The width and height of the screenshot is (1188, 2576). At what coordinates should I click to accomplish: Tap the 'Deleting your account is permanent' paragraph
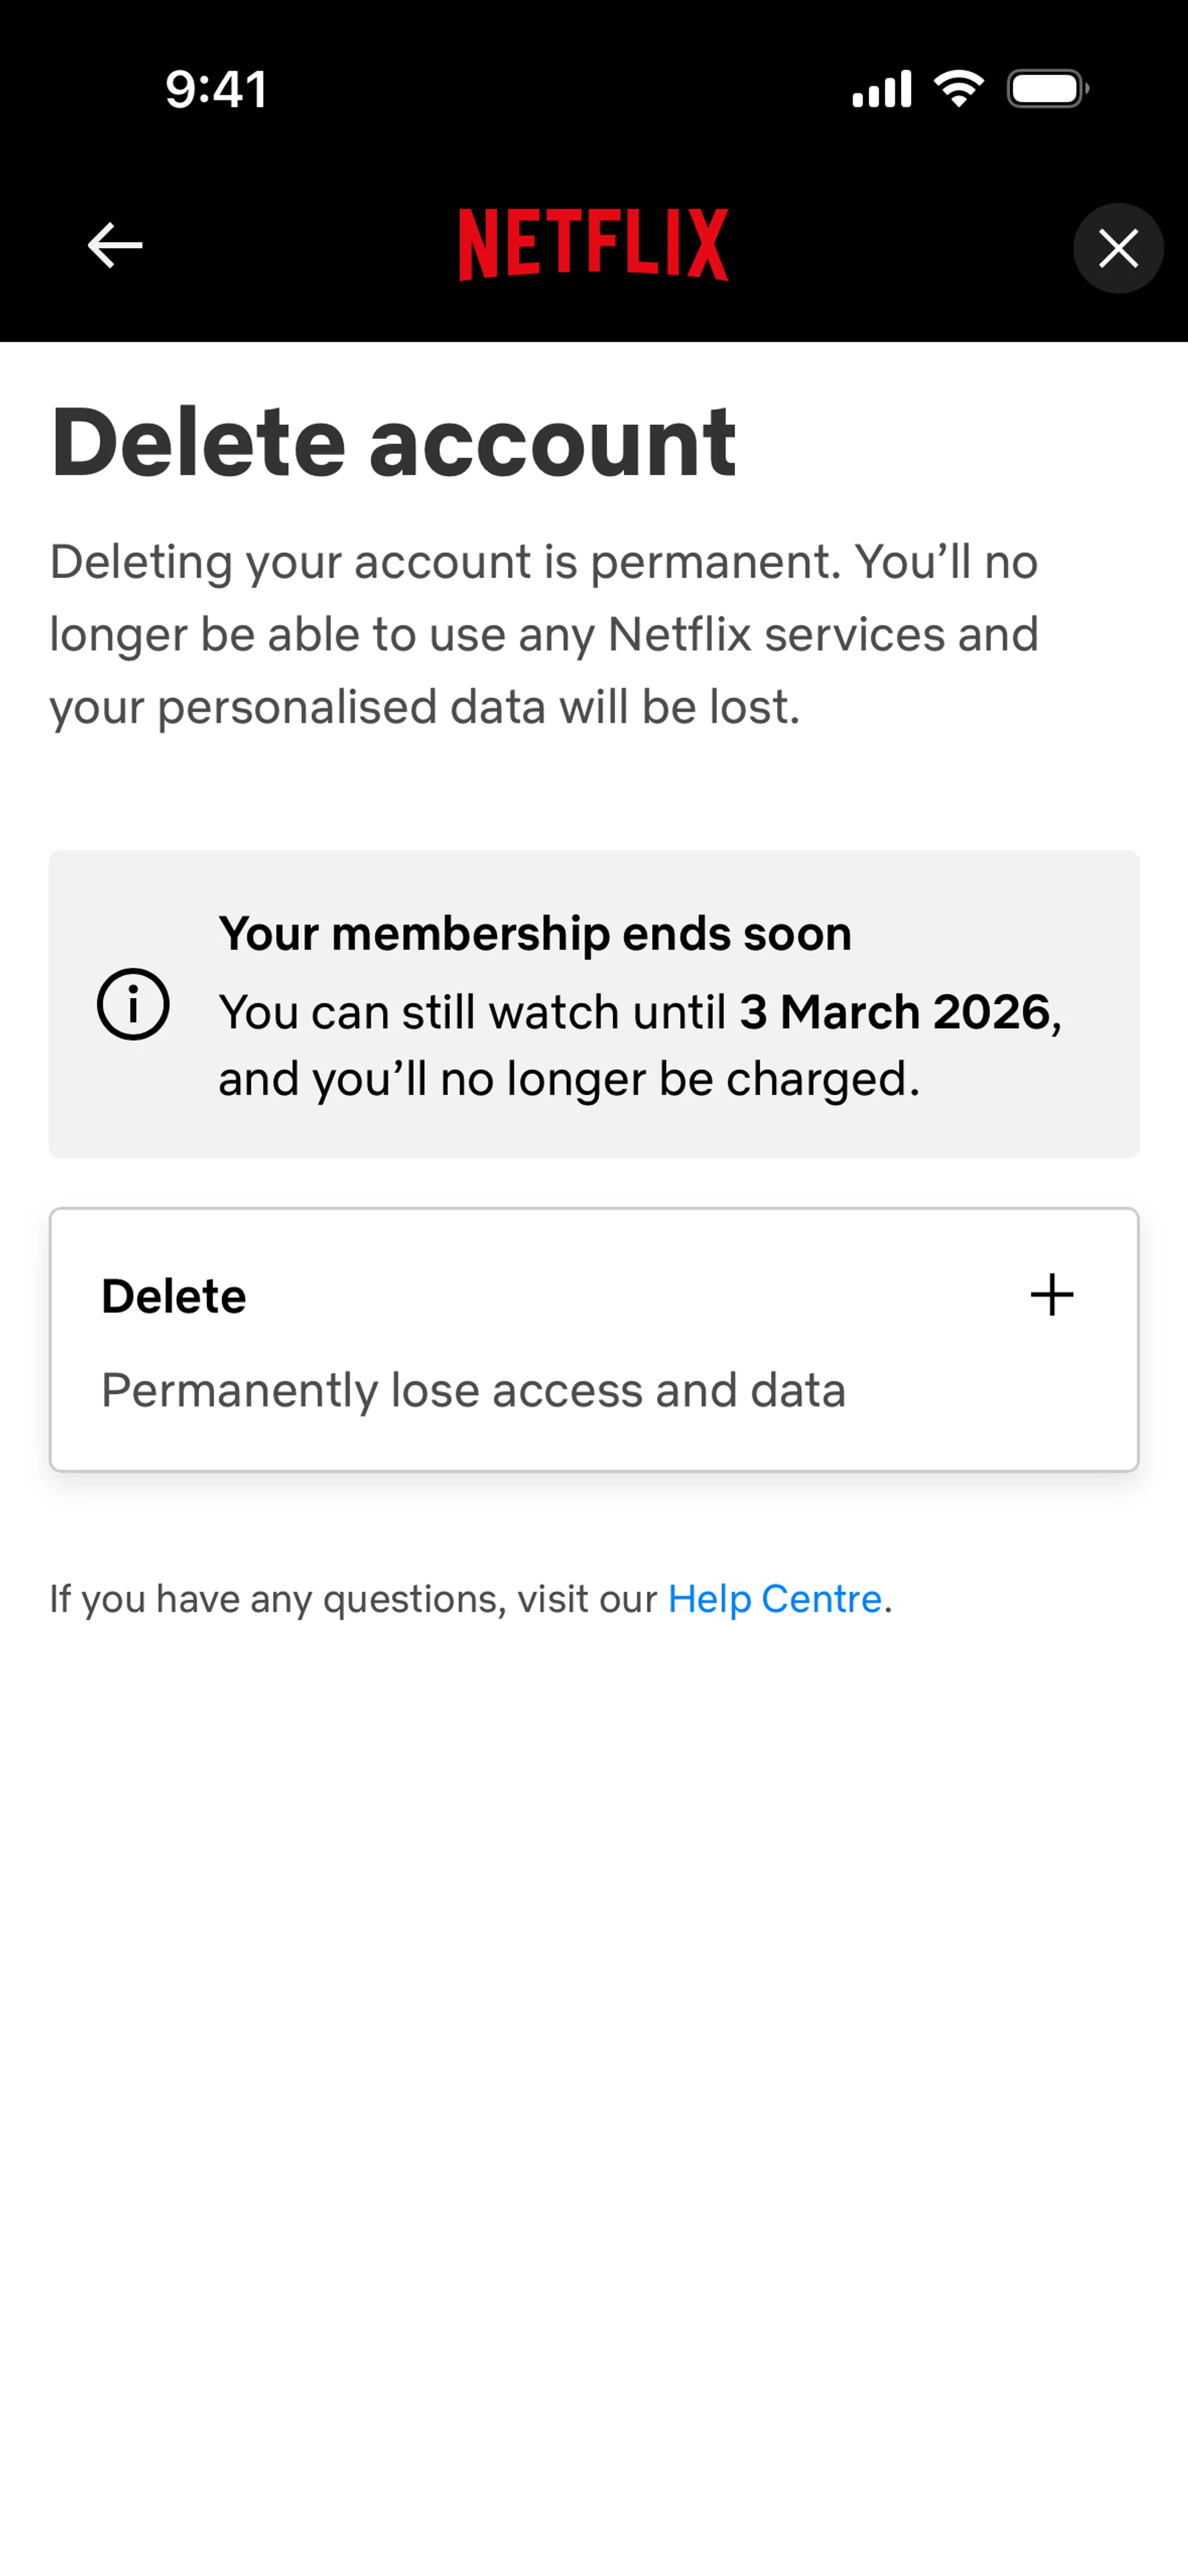pyautogui.click(x=544, y=562)
